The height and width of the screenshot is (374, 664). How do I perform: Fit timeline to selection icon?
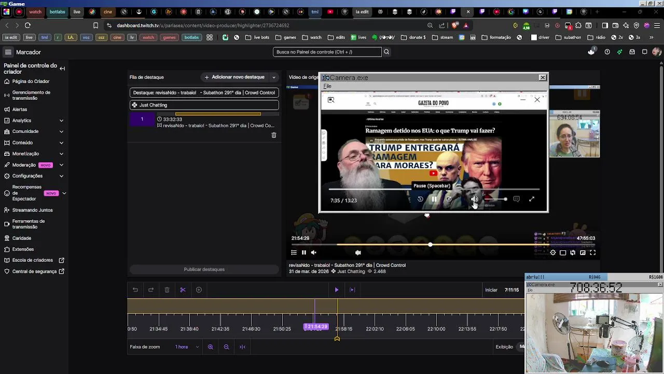242,347
